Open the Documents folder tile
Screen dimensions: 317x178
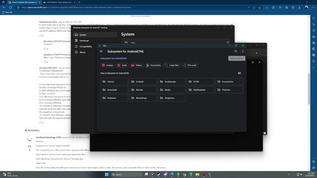(229, 82)
